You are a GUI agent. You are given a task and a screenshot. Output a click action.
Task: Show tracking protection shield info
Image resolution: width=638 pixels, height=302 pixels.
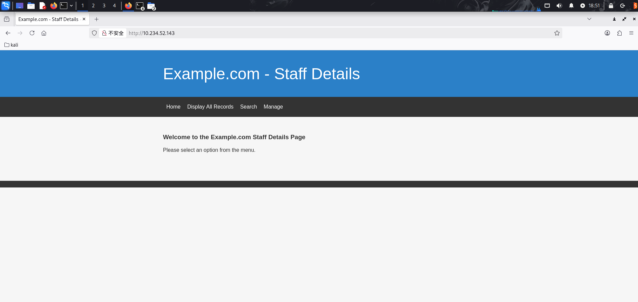(x=94, y=33)
